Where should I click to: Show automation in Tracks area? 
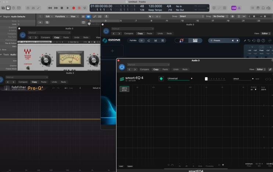click(x=94, y=17)
